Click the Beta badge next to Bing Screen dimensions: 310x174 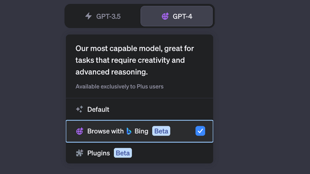161,131
